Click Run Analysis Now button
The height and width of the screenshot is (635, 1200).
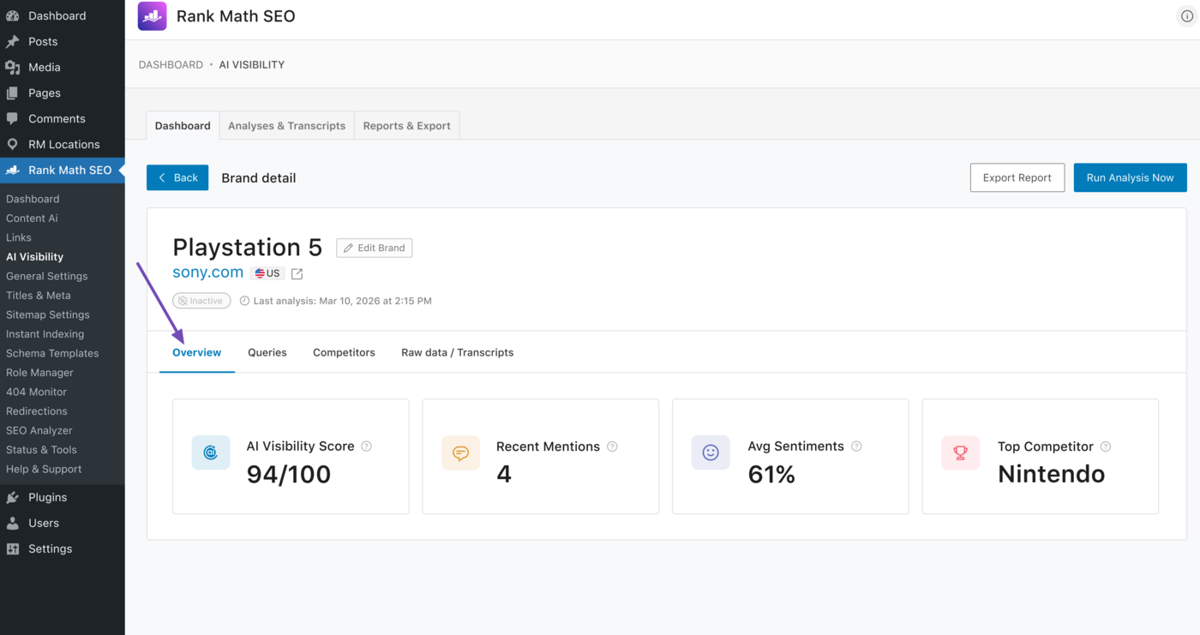click(1130, 177)
